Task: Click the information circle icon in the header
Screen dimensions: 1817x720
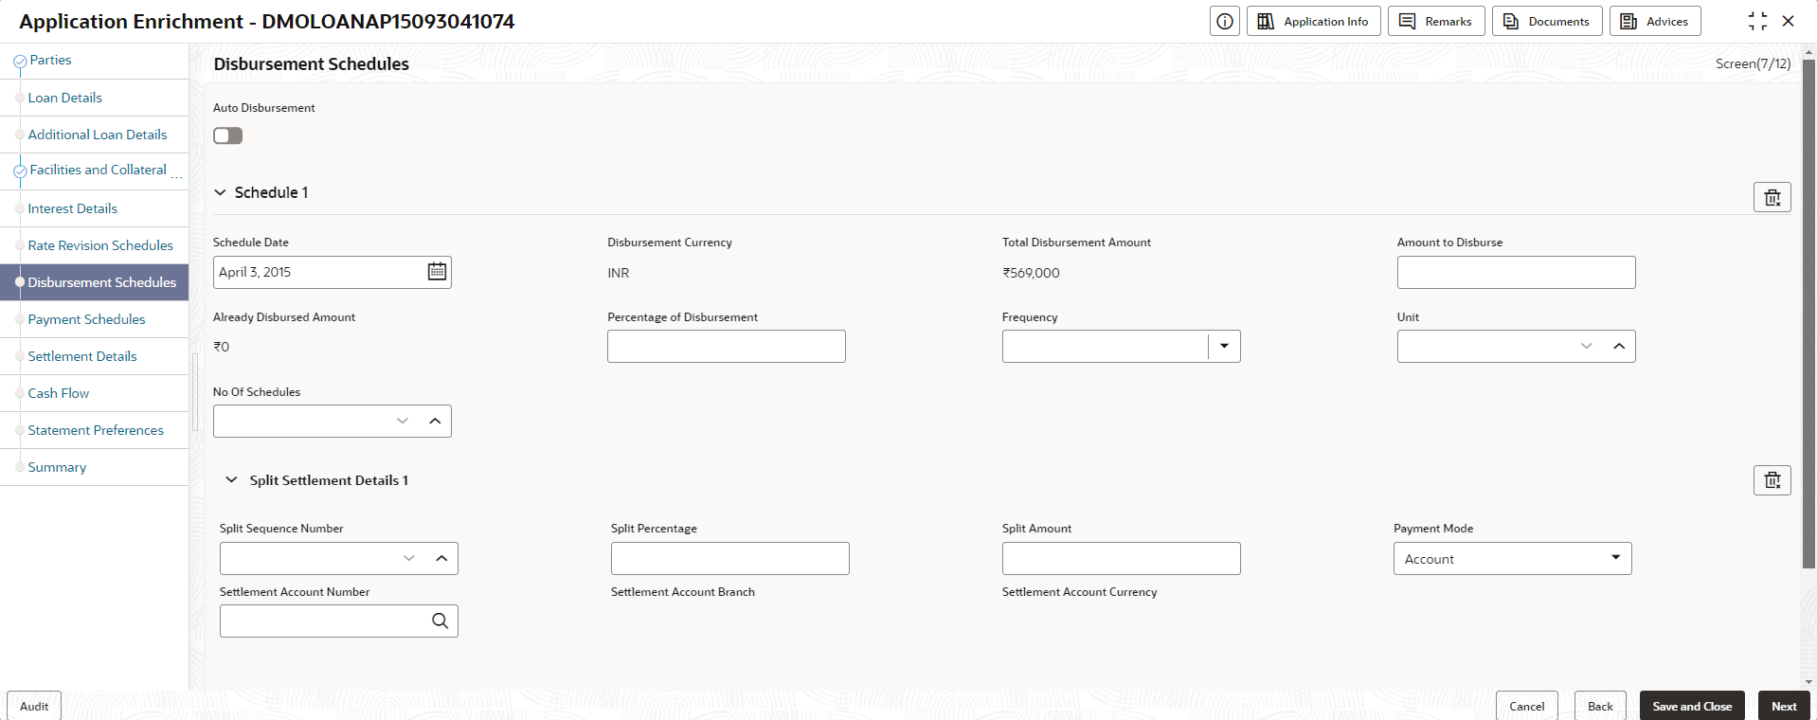Action: [1224, 21]
